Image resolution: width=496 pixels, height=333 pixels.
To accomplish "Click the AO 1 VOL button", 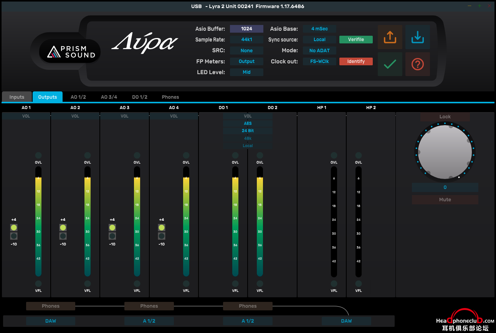I will [x=26, y=116].
